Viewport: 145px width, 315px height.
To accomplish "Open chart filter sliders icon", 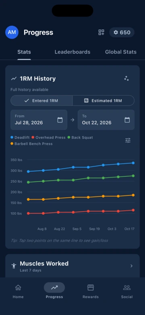I will 128,140.
